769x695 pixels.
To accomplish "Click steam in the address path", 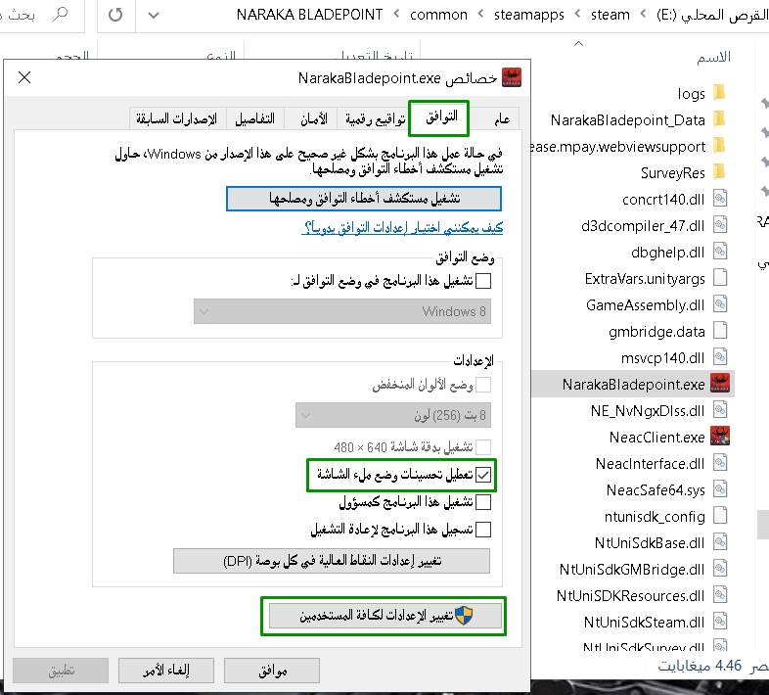I will 611,15.
